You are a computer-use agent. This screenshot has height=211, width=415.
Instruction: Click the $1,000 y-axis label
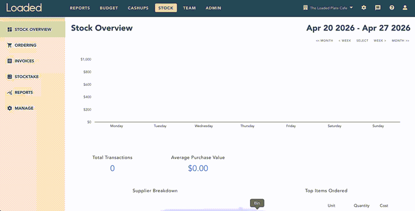tap(86, 59)
